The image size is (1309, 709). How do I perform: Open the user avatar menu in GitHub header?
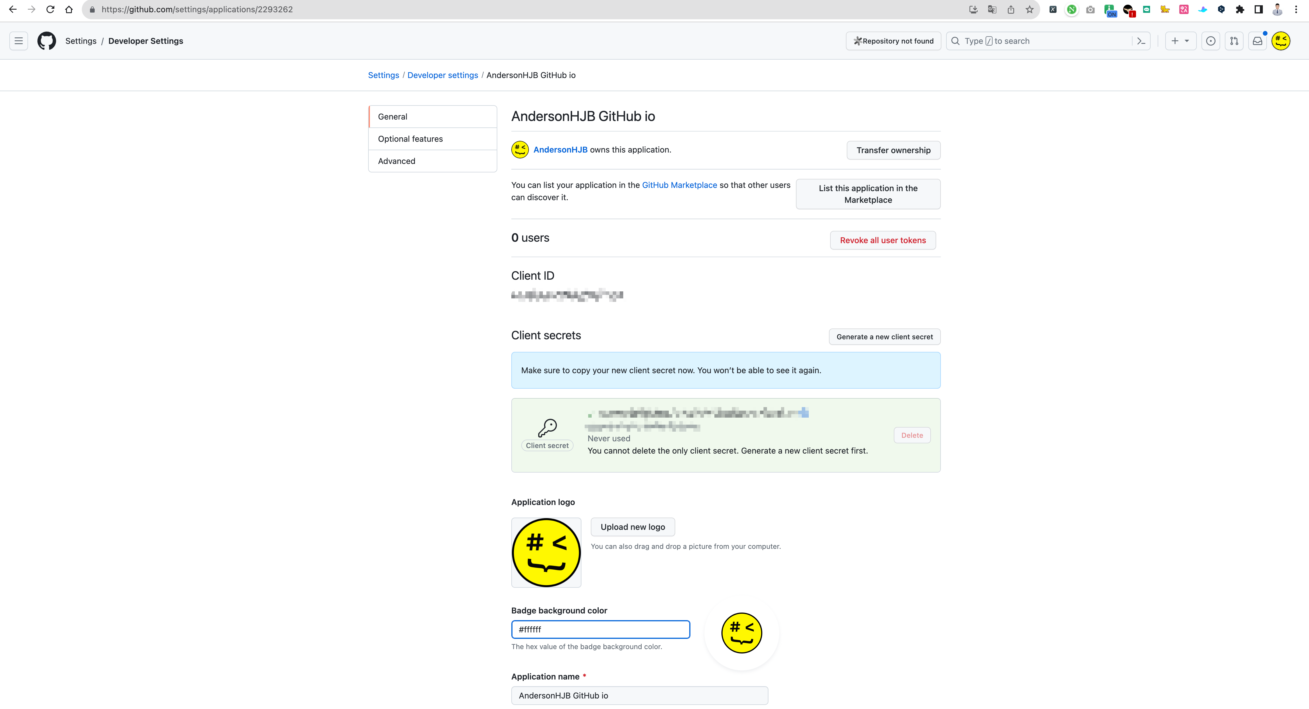coord(1281,41)
